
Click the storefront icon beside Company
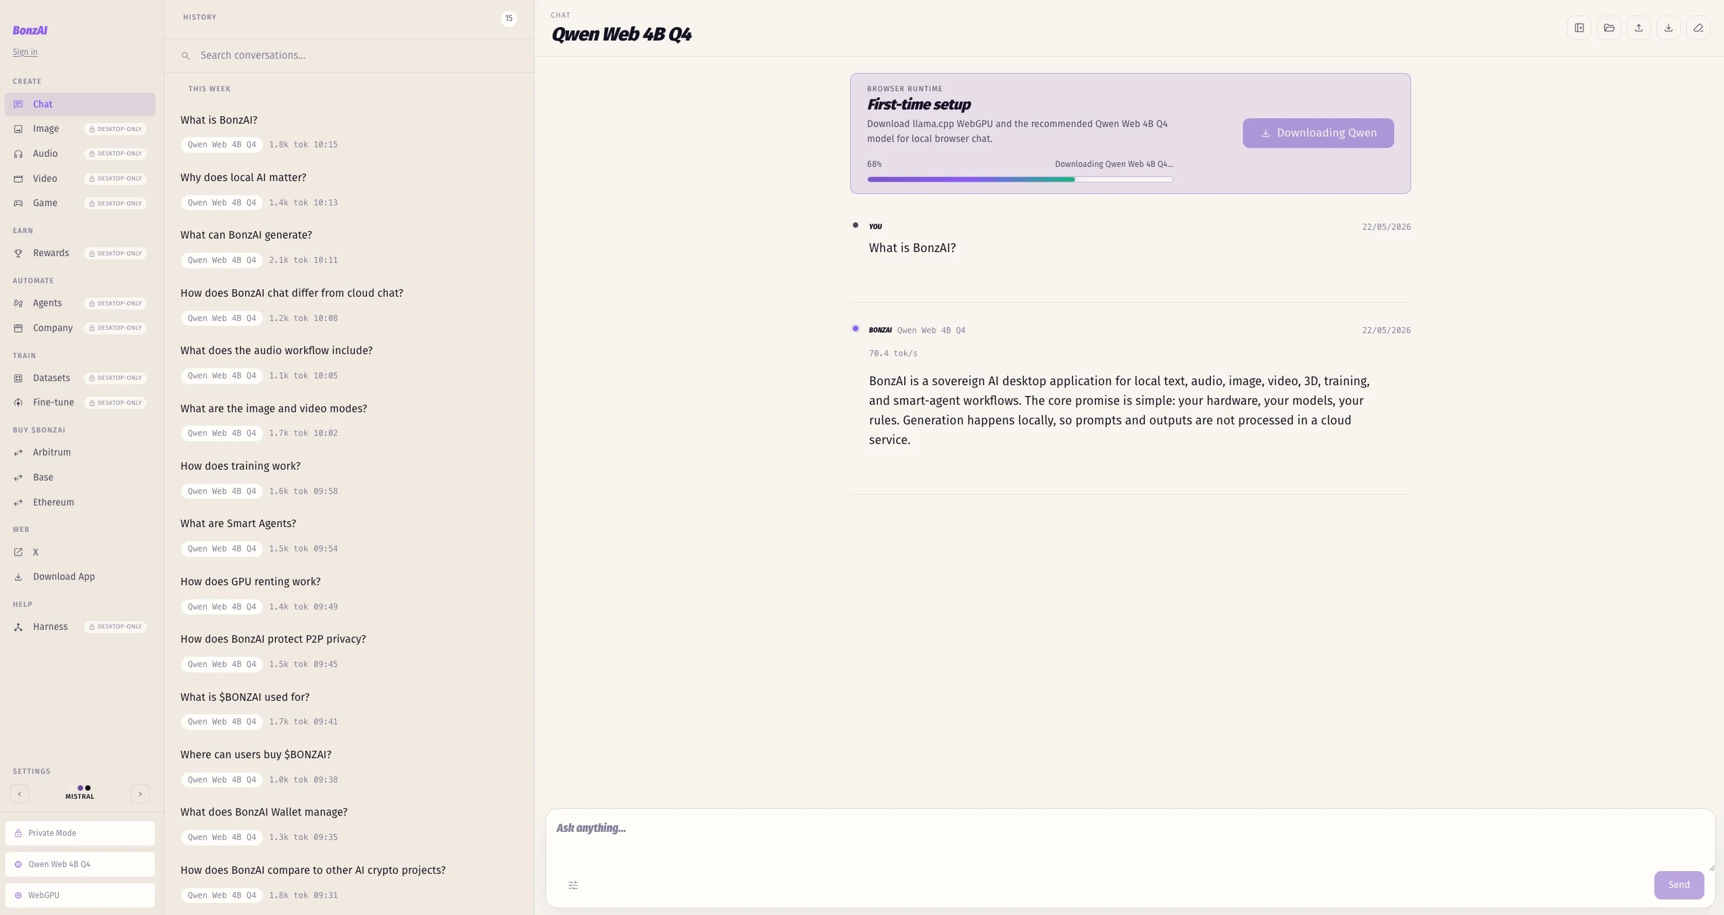click(18, 328)
